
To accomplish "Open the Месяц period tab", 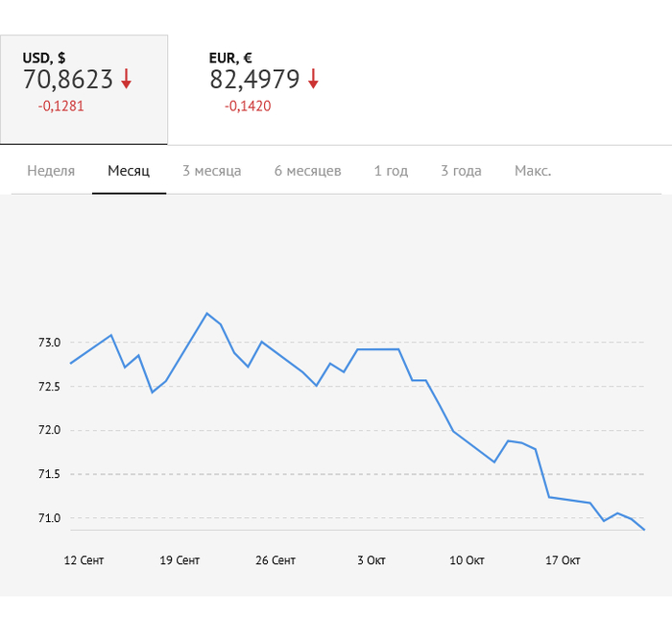I will point(129,171).
